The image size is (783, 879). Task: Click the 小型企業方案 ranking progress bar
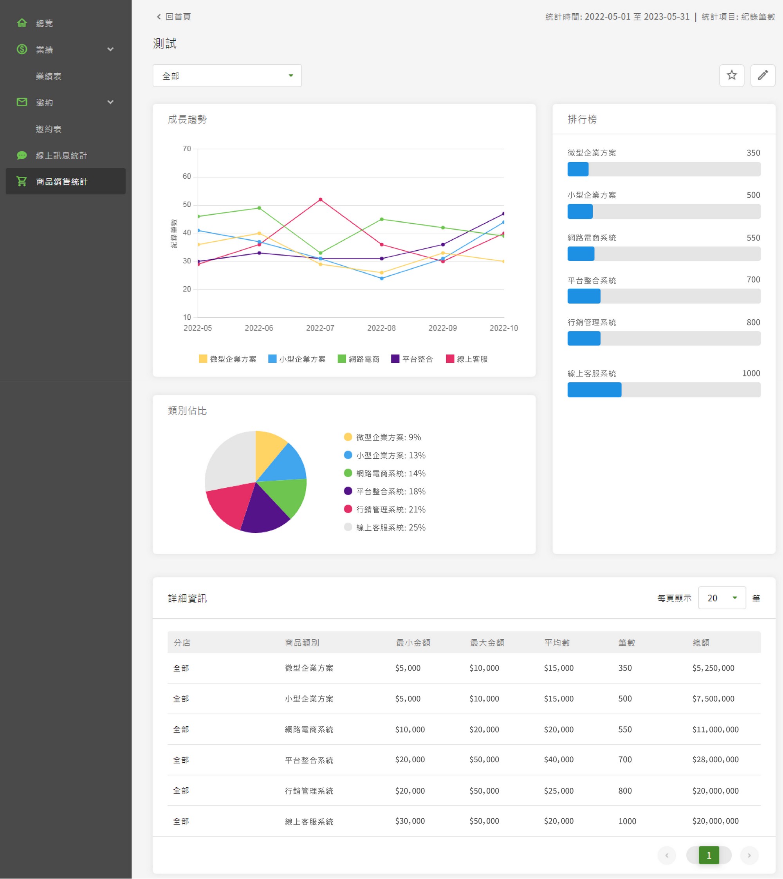[664, 212]
